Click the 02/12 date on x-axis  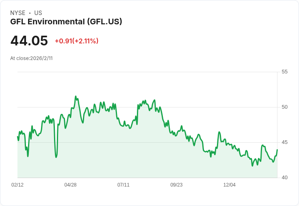(17, 185)
